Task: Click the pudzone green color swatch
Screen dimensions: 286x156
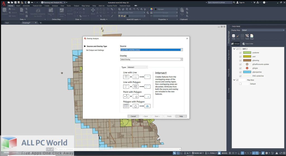Action: (x=247, y=53)
